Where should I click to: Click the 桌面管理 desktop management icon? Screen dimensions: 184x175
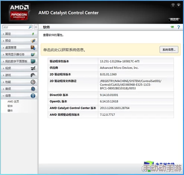(33, 48)
